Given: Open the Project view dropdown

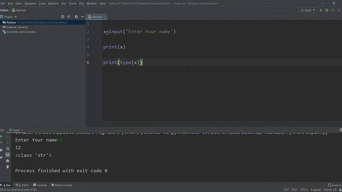Looking at the screenshot, I should click(x=9, y=17).
